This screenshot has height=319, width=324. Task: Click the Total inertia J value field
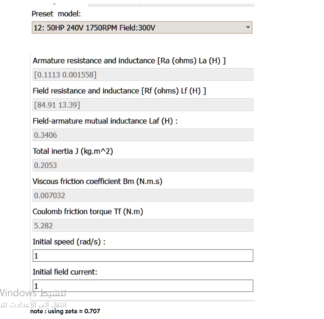tap(143, 165)
